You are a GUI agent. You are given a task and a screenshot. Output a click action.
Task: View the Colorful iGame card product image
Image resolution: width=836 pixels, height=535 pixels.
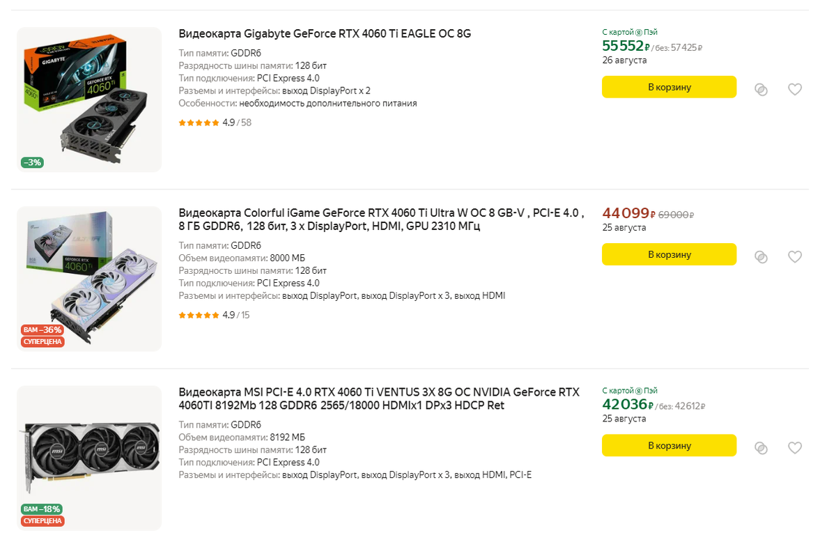tap(89, 279)
